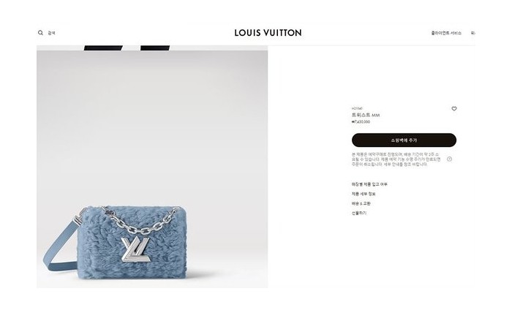Click the magnifier search icon
Screen dimensions: 512x310
(40, 33)
